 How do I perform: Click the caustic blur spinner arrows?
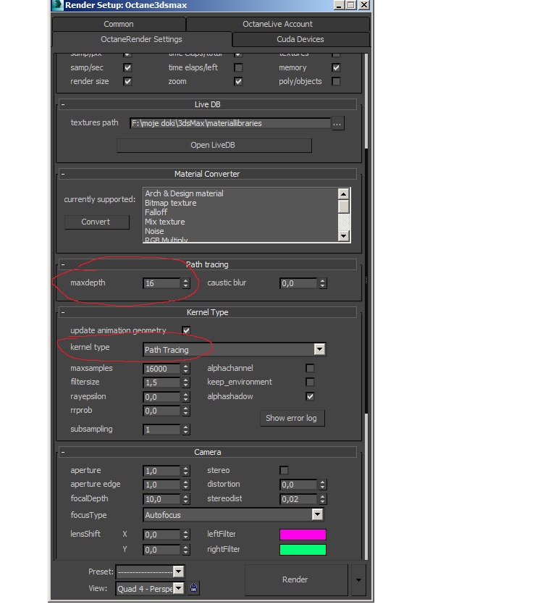coord(323,283)
